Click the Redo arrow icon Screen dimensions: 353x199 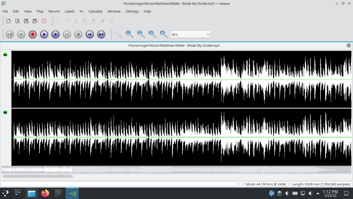pos(67,21)
